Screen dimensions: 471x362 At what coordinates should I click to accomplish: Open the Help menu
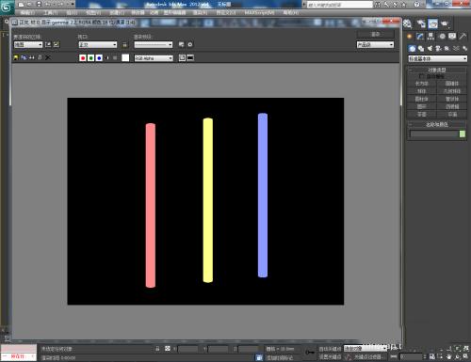pyautogui.click(x=291, y=13)
